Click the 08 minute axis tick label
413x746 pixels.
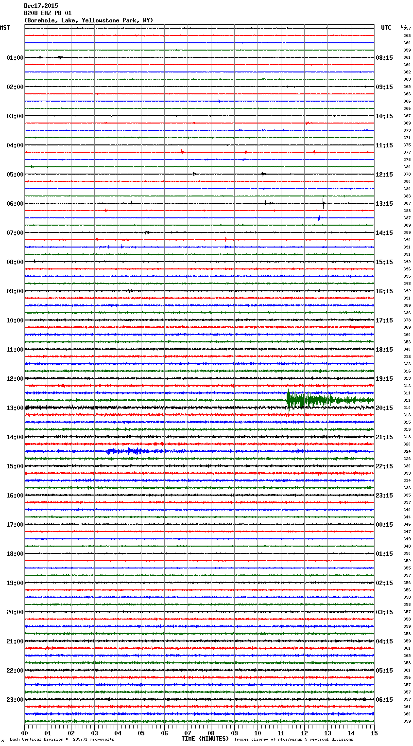[x=211, y=733]
